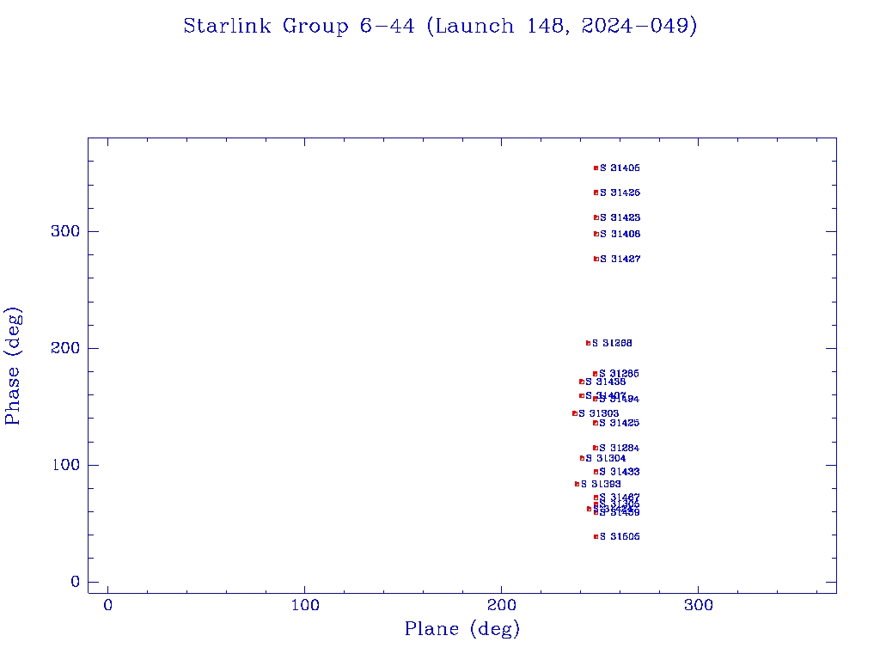Click the 0 tick label on Plane axis

[x=107, y=605]
